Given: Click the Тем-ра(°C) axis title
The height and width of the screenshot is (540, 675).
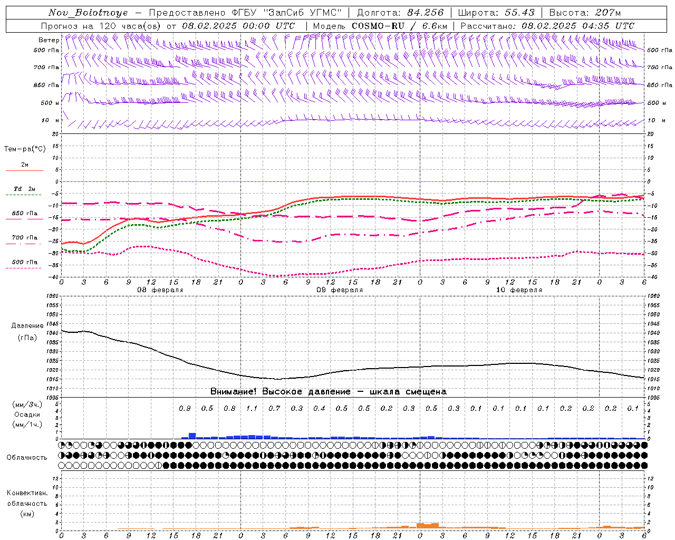Looking at the screenshot, I should (25, 149).
